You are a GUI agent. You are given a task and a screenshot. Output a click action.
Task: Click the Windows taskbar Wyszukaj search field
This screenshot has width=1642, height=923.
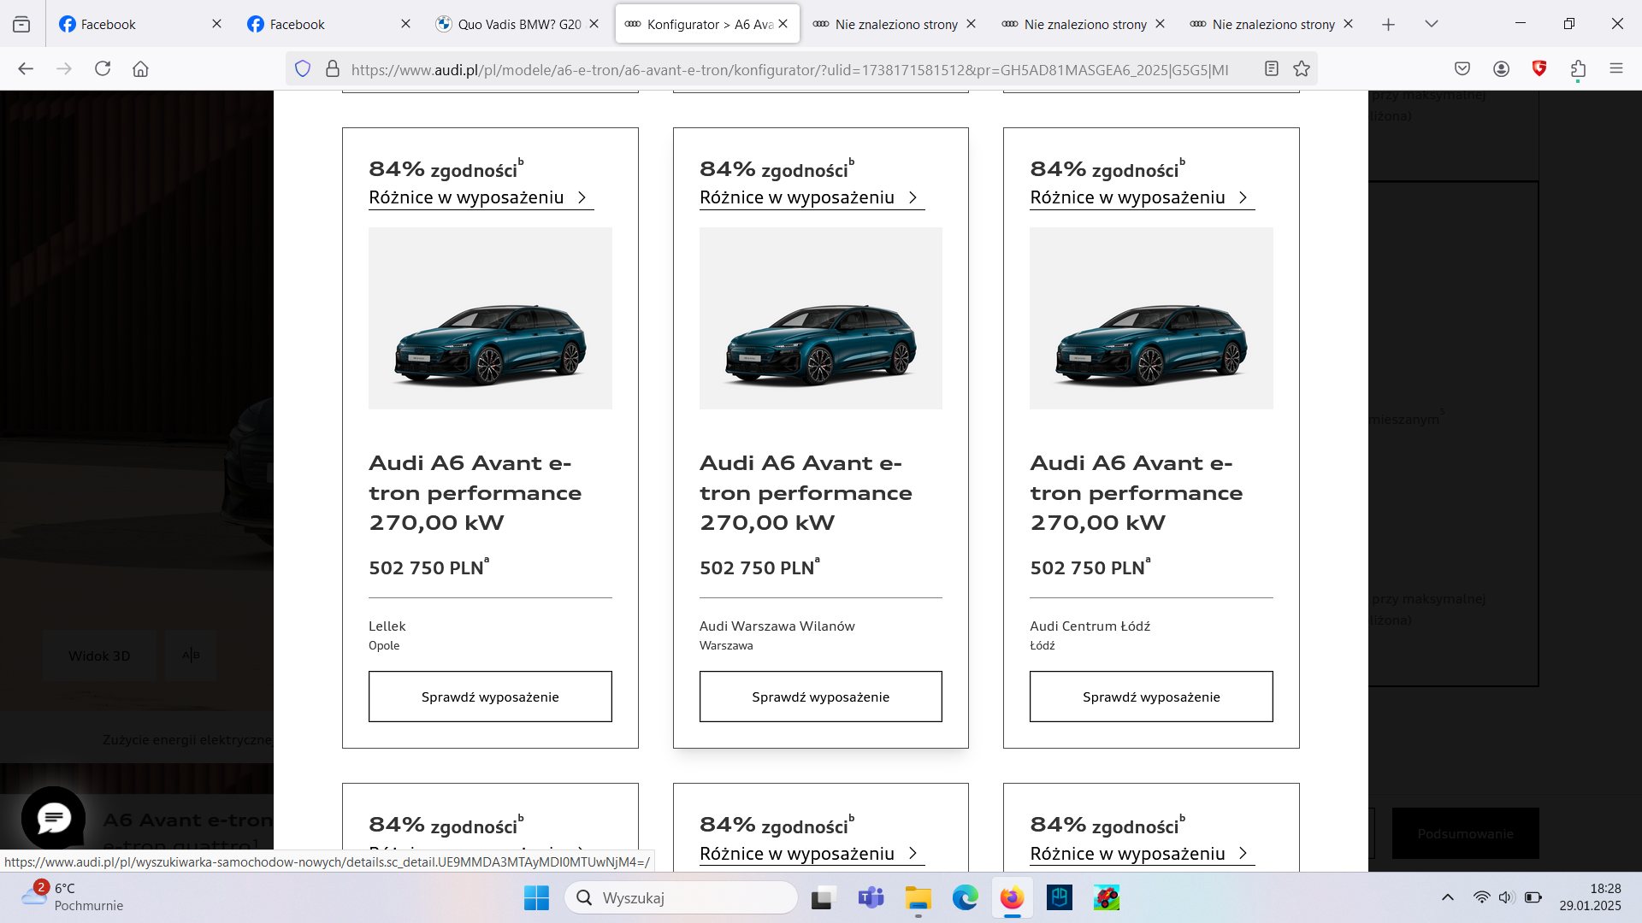click(x=681, y=897)
